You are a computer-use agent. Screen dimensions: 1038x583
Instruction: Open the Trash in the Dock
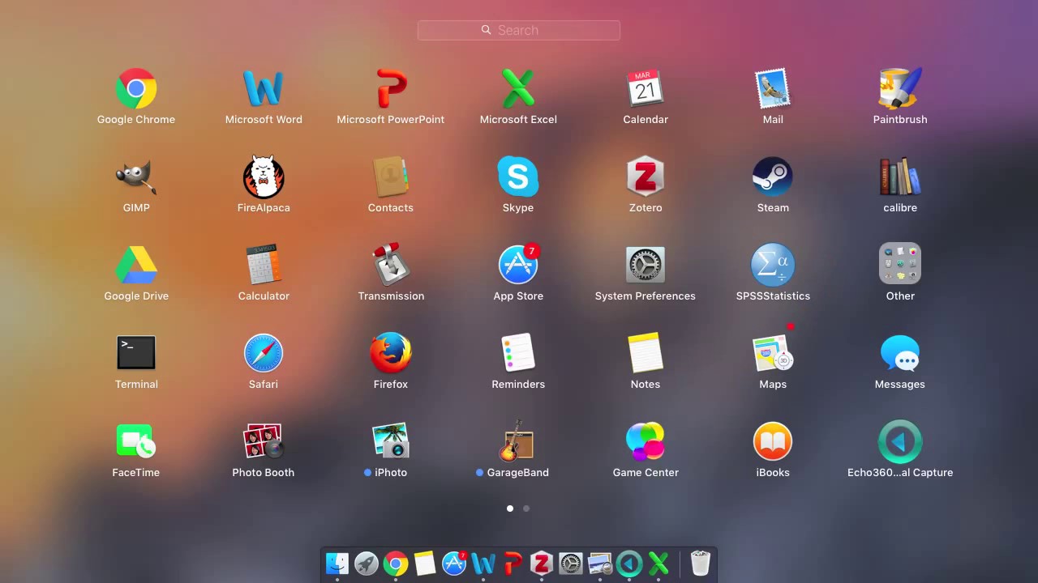(701, 563)
